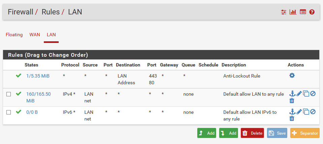Click the red Delete button
The image size is (323, 144).
[252, 133]
